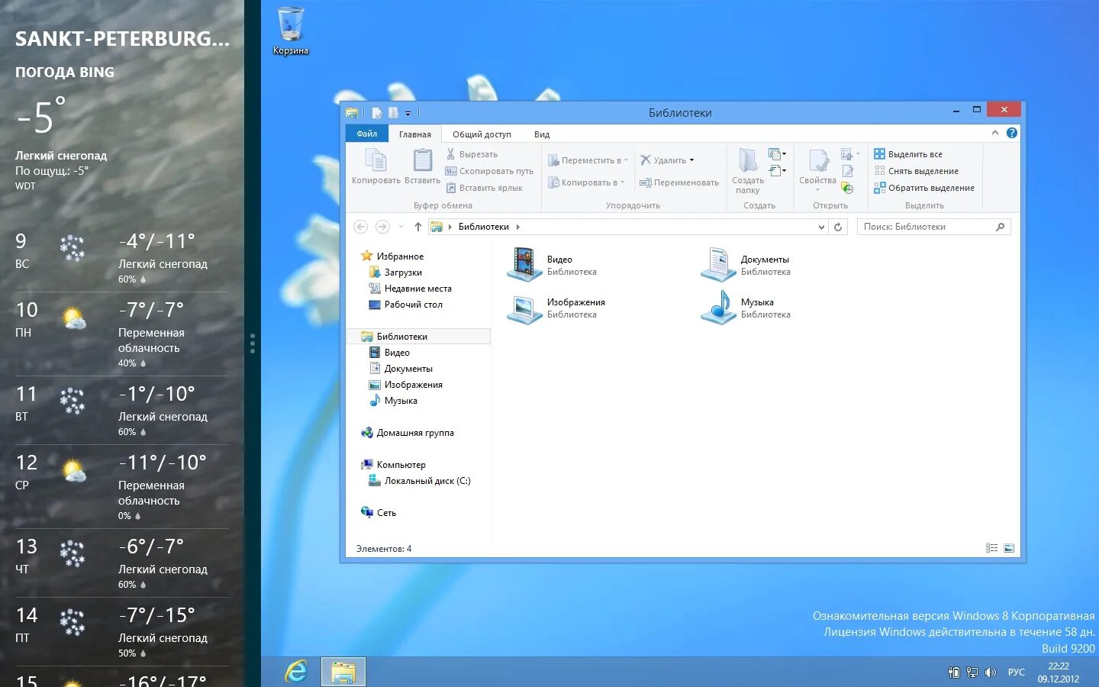Click the -7°/-15° forecast row in weather app
This screenshot has height=687, width=1099.
coord(122,632)
